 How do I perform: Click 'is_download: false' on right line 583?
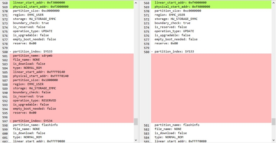[171, 133]
